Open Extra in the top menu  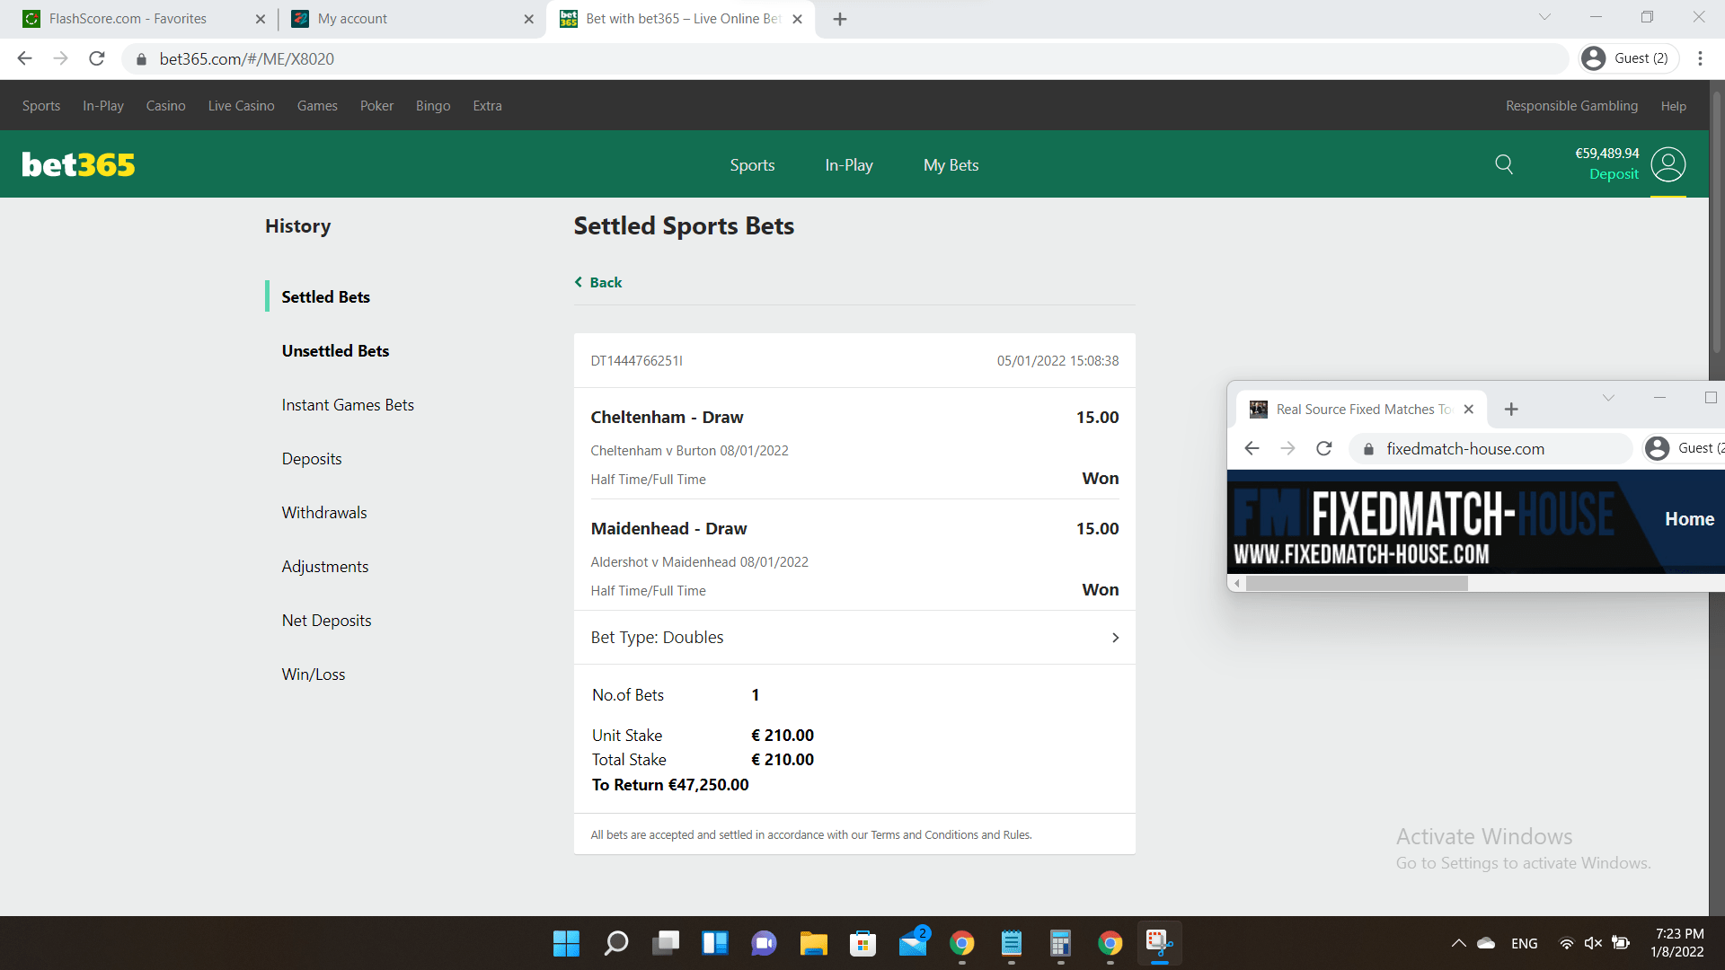pos(488,106)
